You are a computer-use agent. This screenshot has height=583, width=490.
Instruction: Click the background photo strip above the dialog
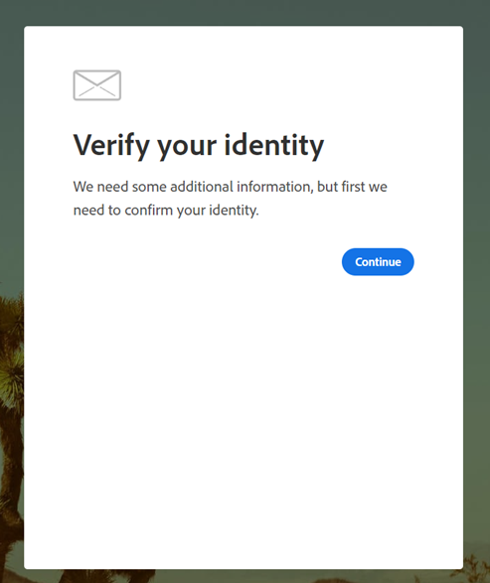[x=245, y=13]
